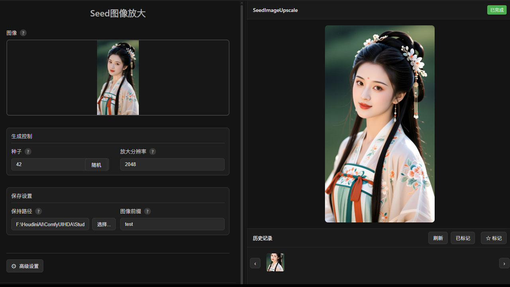Image resolution: width=510 pixels, height=287 pixels.
Task: Click 刷新 to refresh history
Action: [x=437, y=238]
